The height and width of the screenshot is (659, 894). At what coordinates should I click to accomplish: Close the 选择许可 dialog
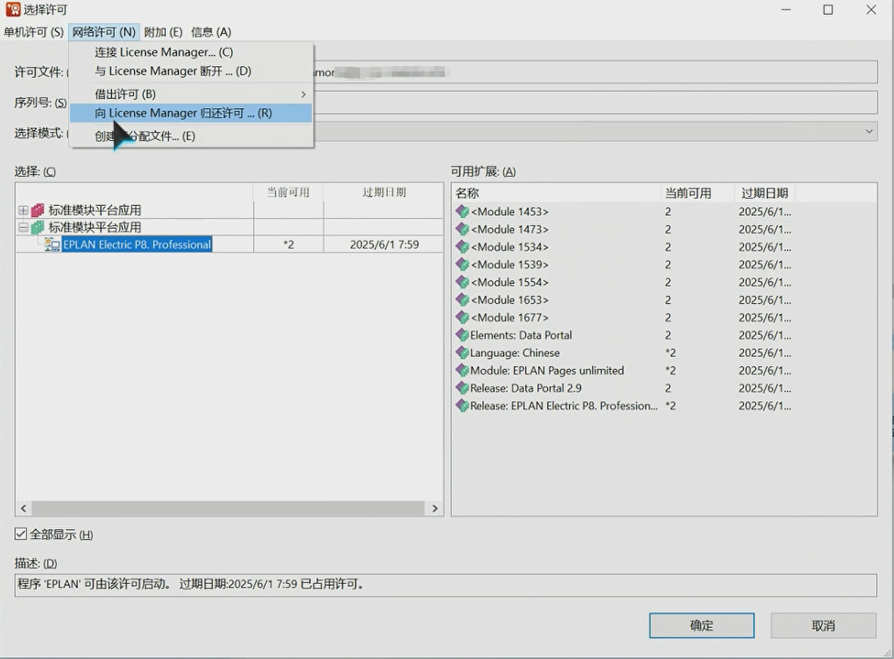pyautogui.click(x=872, y=10)
